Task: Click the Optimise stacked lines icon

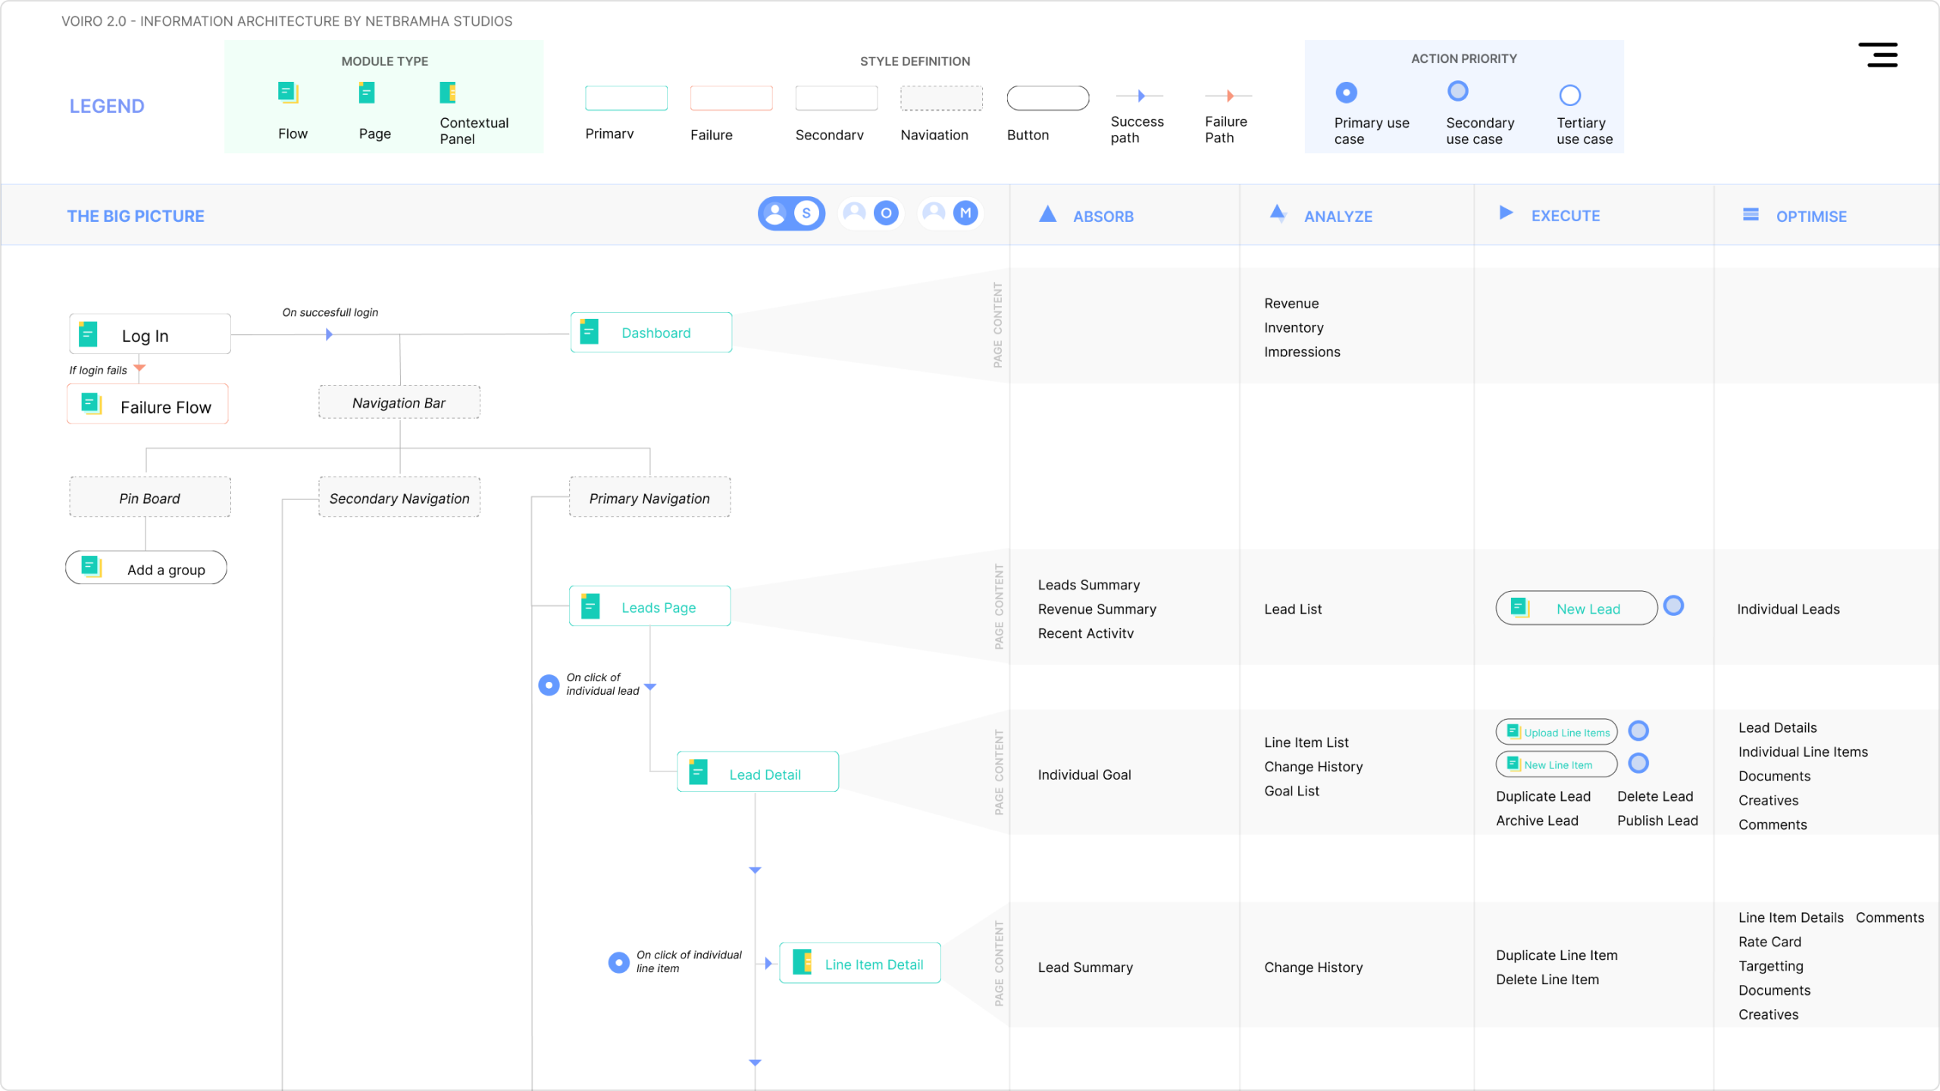Action: 1751,214
